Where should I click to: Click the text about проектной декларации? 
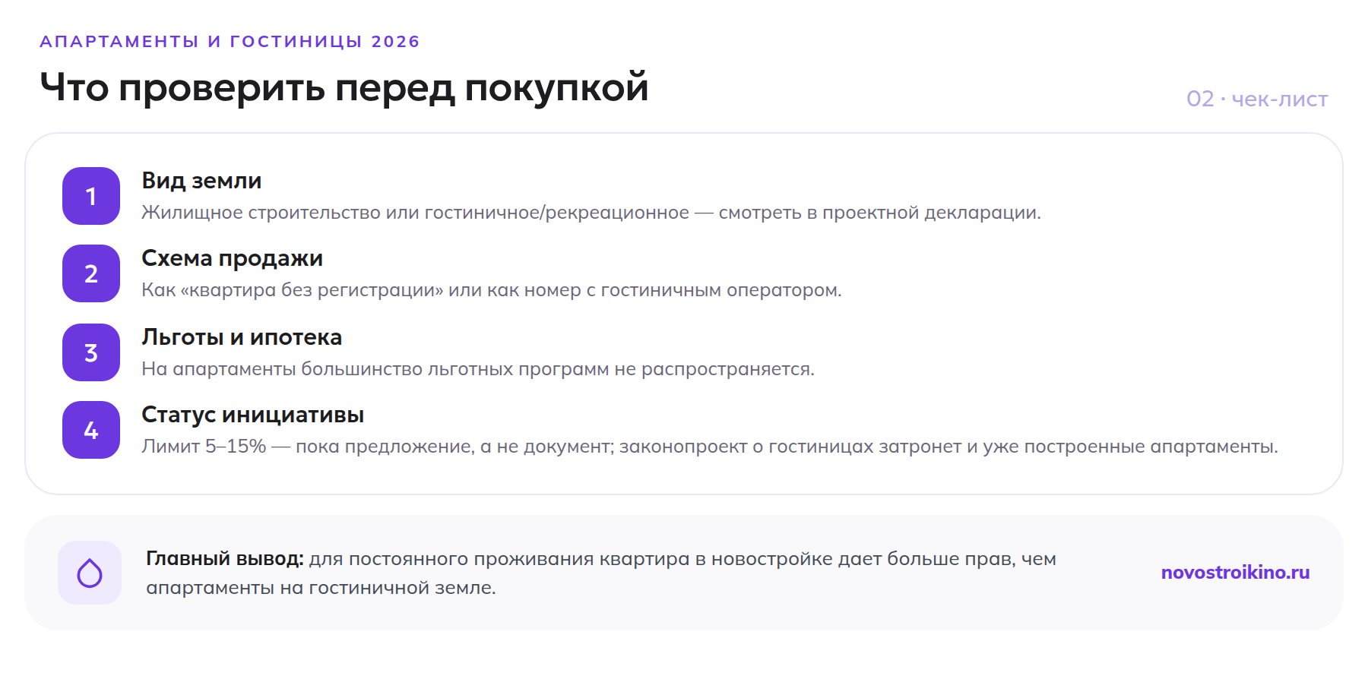pos(591,213)
